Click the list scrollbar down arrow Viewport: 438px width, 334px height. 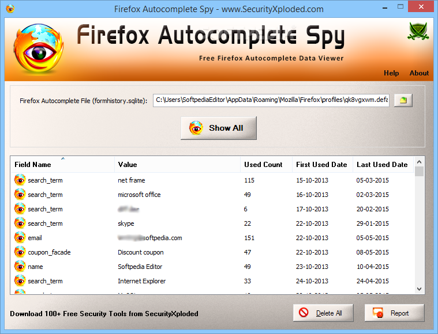(419, 289)
